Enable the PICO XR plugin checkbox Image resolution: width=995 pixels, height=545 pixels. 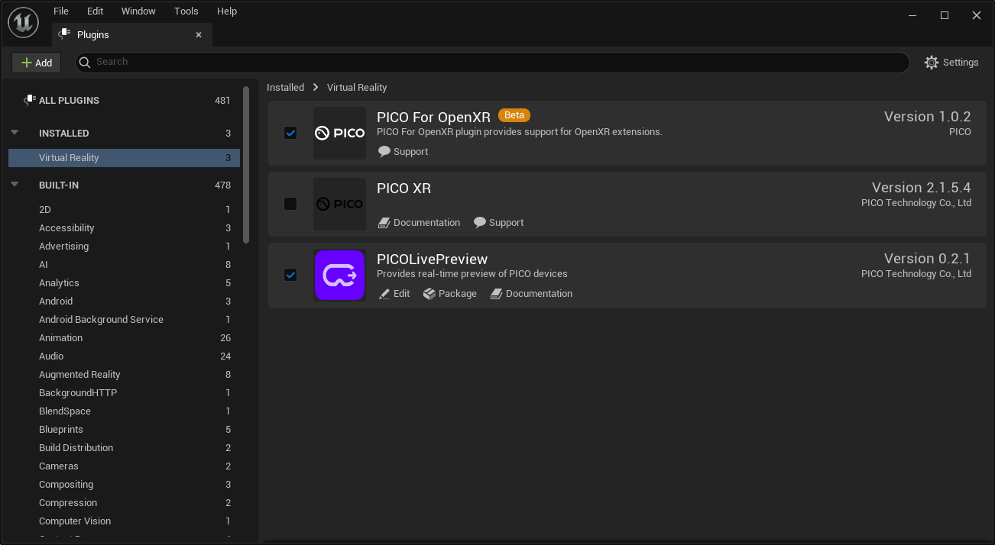(x=290, y=204)
